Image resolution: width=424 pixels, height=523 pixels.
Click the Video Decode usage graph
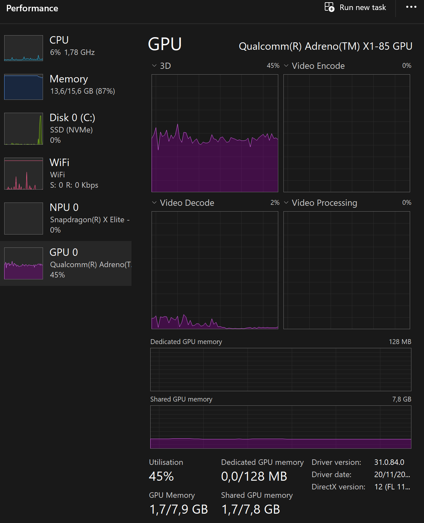click(215, 270)
